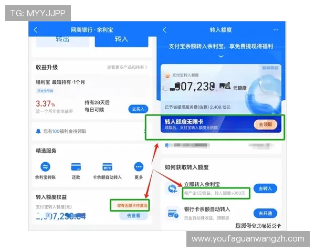Viewport: 315px width, 252px height.
Task: Open the 额度明细 link
Action: (270, 68)
